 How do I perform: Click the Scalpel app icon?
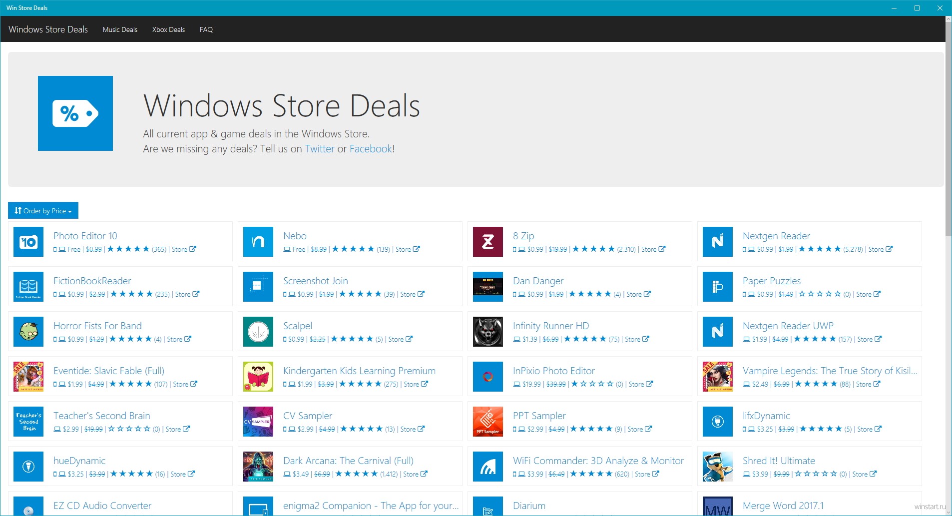[x=258, y=332]
